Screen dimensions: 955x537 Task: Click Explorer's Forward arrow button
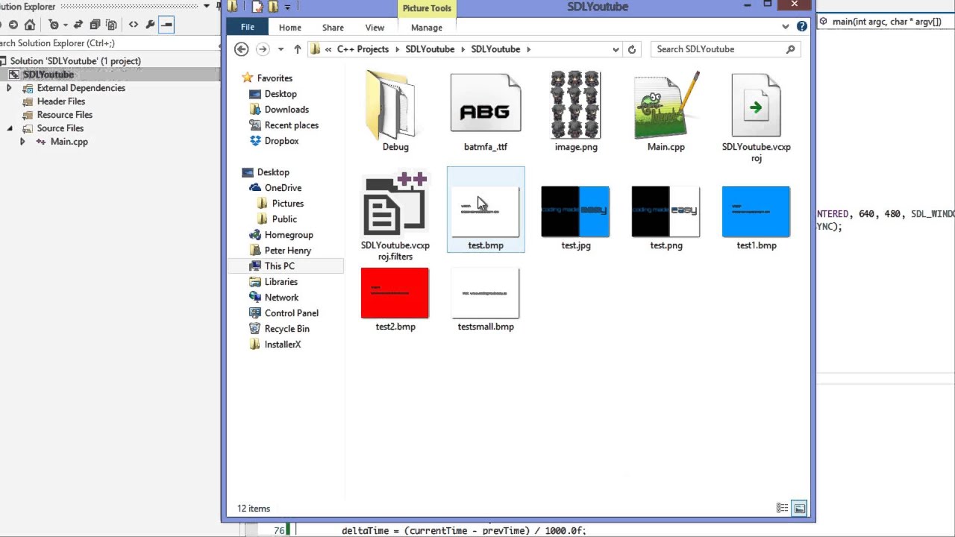(x=263, y=49)
